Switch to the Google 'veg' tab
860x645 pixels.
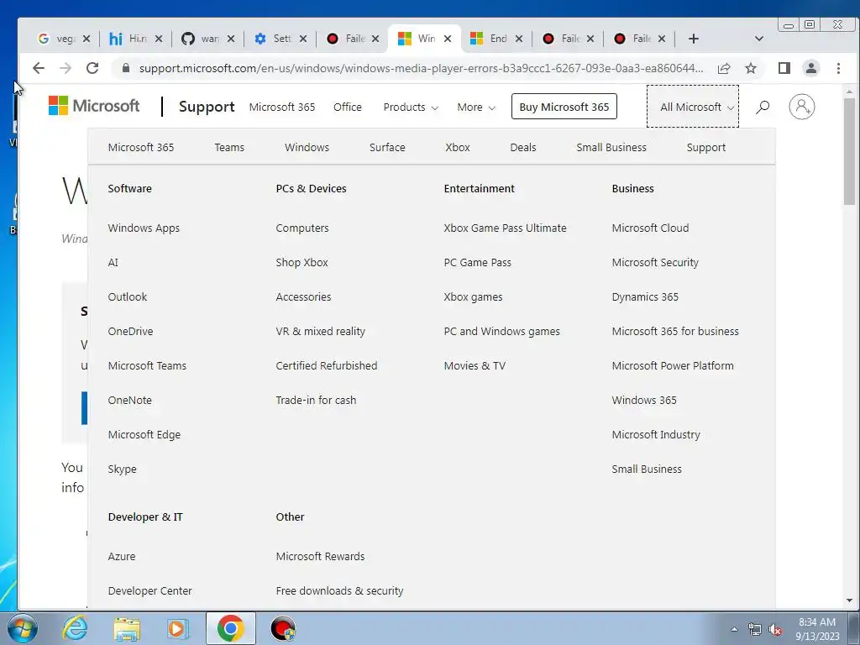(58, 39)
